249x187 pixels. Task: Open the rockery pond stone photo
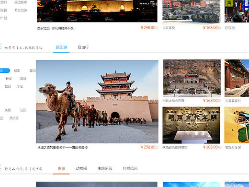click(x=192, y=11)
